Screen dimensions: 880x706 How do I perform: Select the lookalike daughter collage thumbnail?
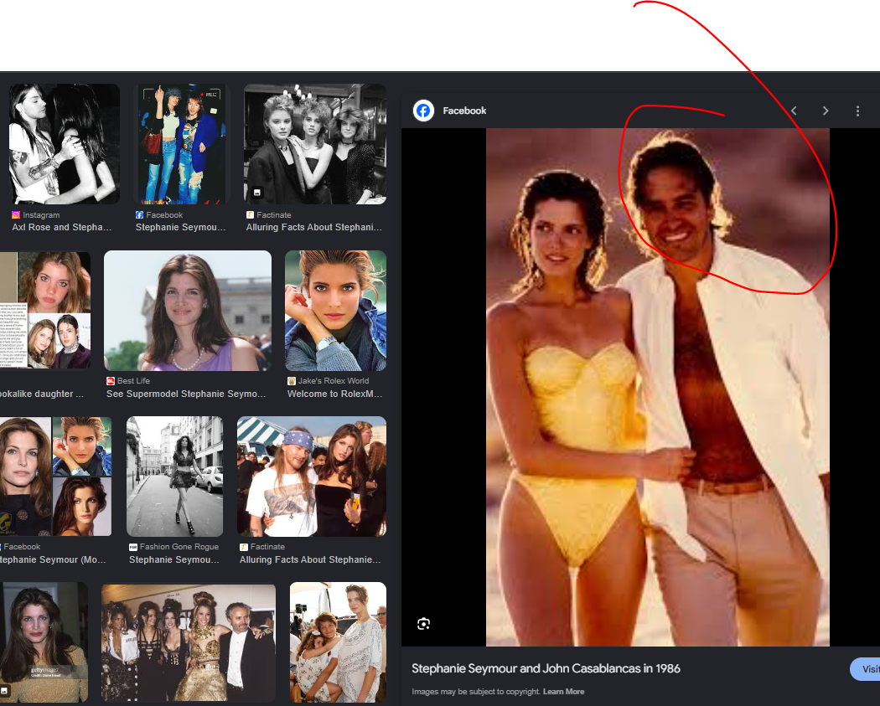[45, 311]
